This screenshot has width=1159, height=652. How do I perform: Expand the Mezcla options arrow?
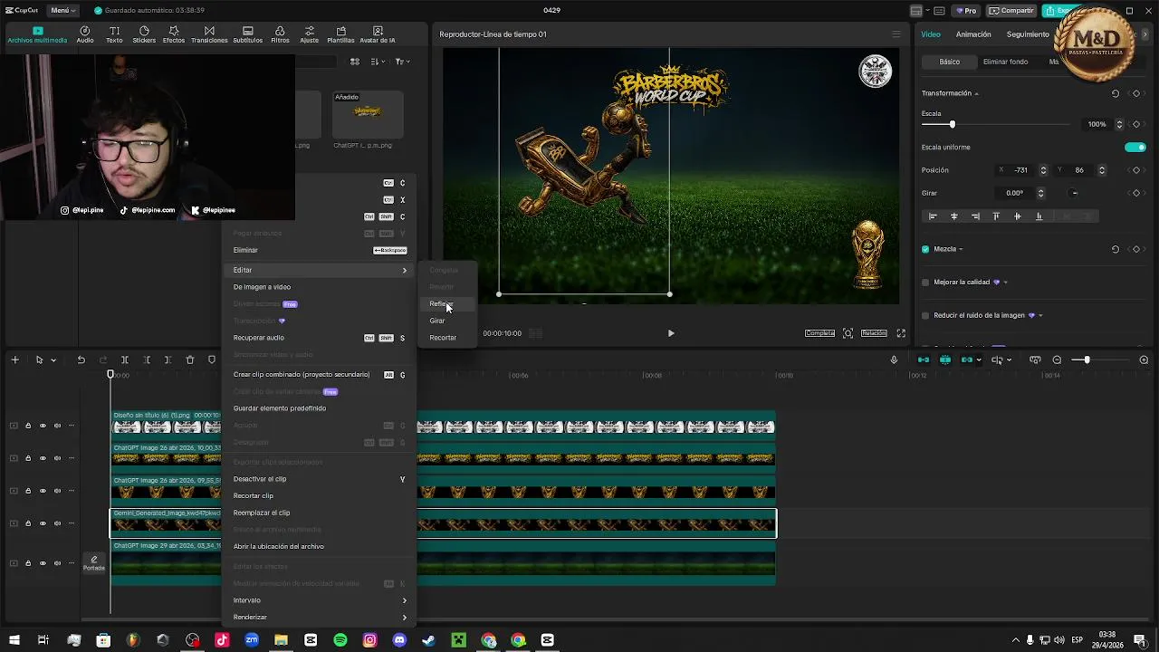pyautogui.click(x=961, y=249)
